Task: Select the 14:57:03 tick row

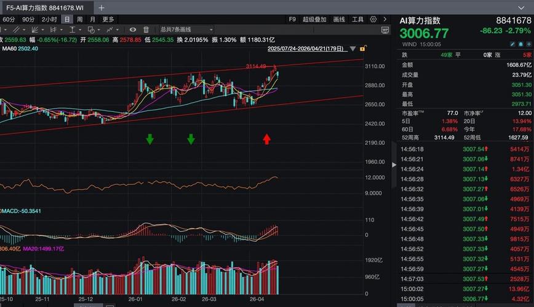Action: pyautogui.click(x=465, y=279)
